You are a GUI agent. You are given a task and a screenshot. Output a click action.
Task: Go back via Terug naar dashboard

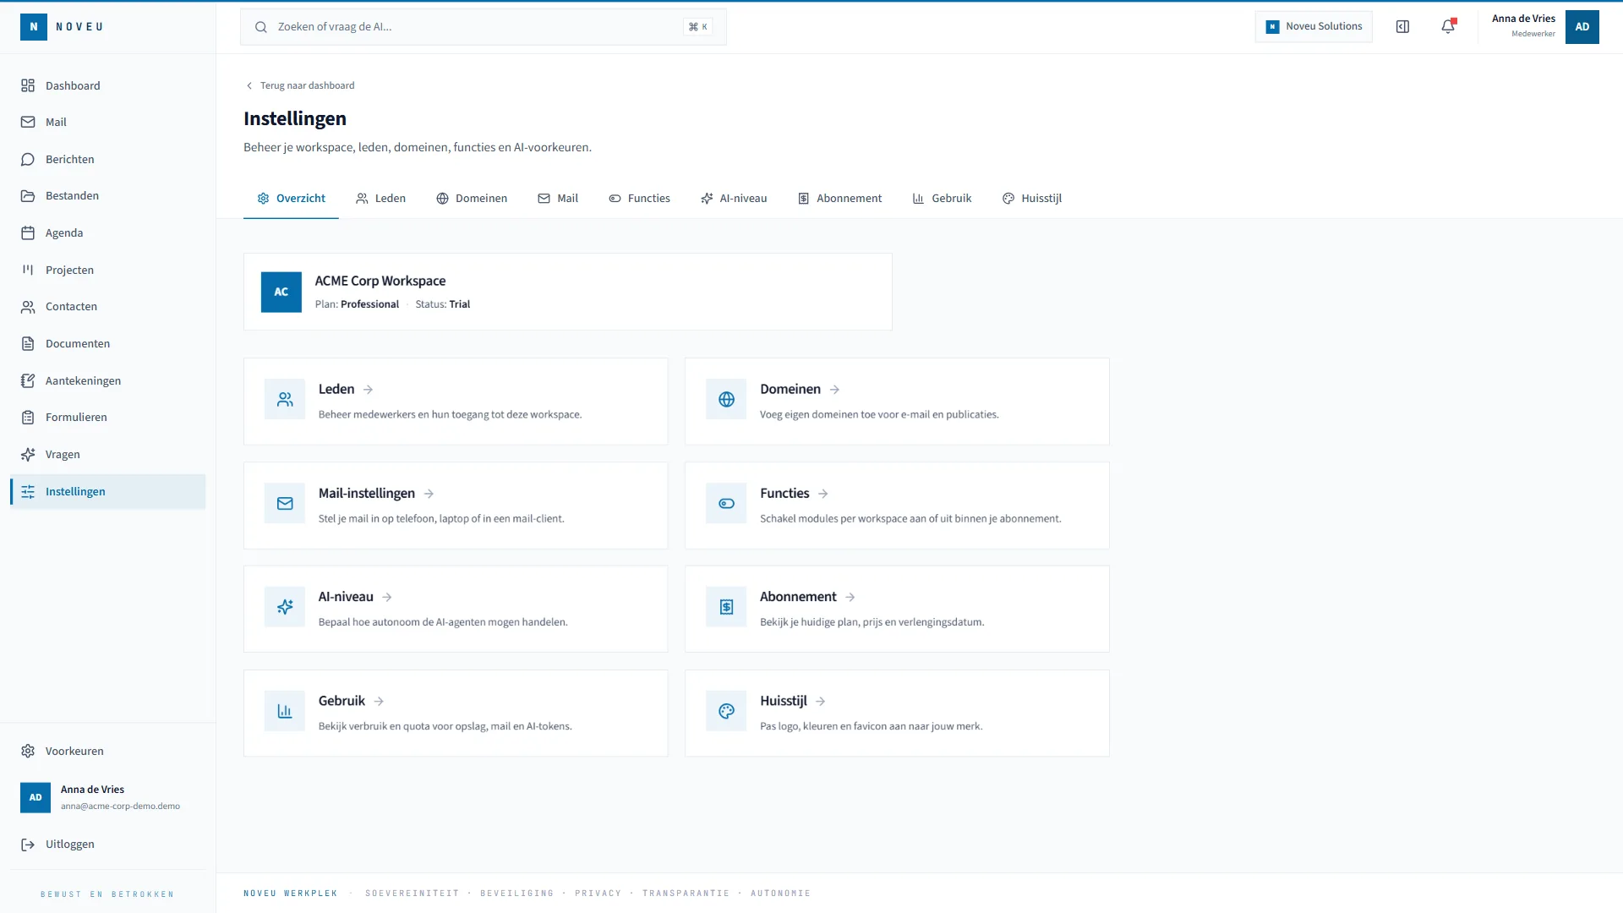[x=299, y=85]
